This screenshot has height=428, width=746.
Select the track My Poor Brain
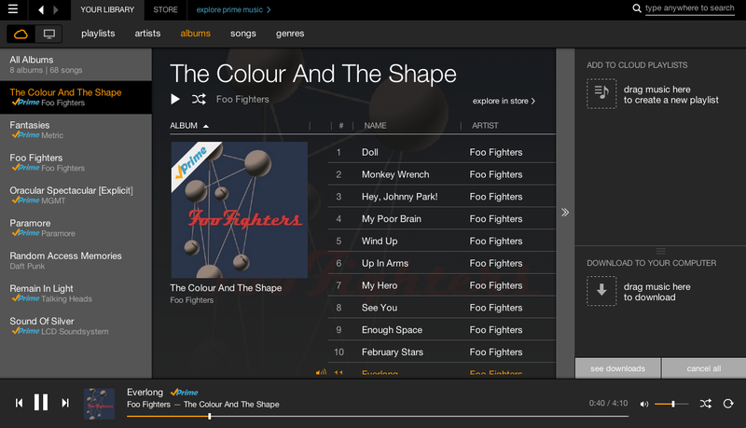(441, 219)
